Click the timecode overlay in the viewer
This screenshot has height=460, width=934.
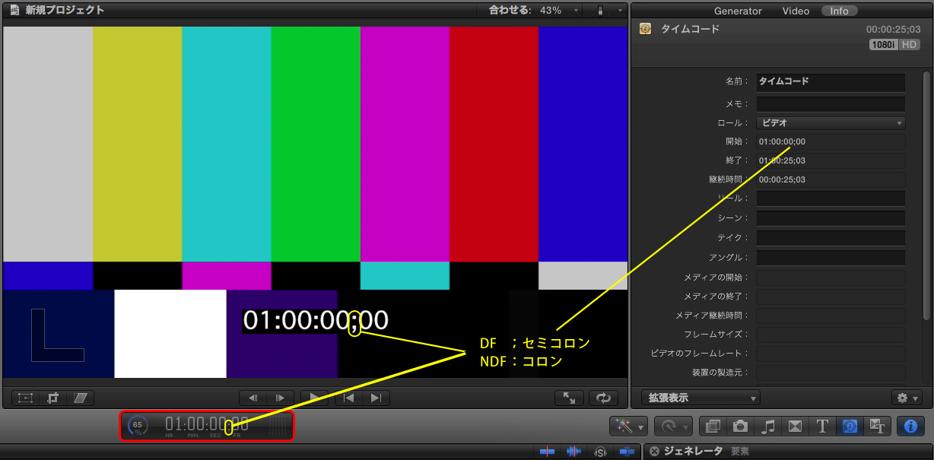coord(316,320)
